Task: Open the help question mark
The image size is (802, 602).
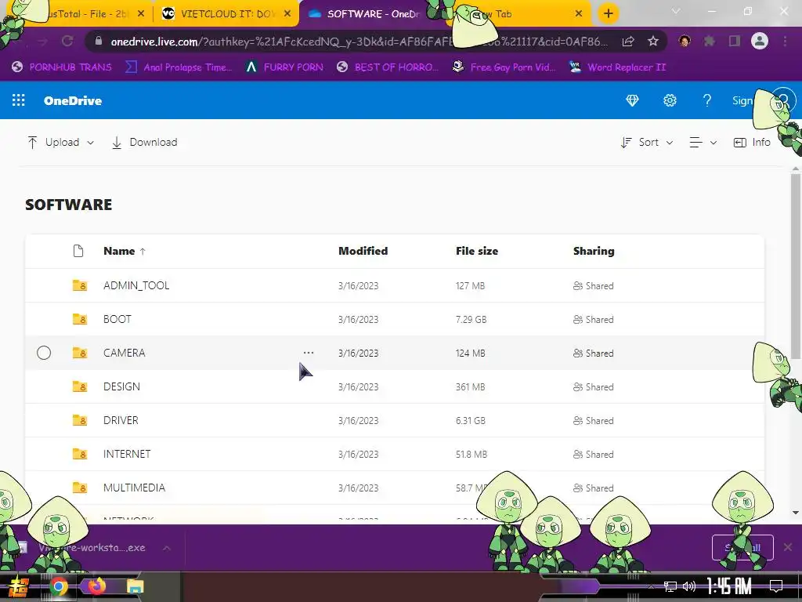Action: pyautogui.click(x=707, y=100)
